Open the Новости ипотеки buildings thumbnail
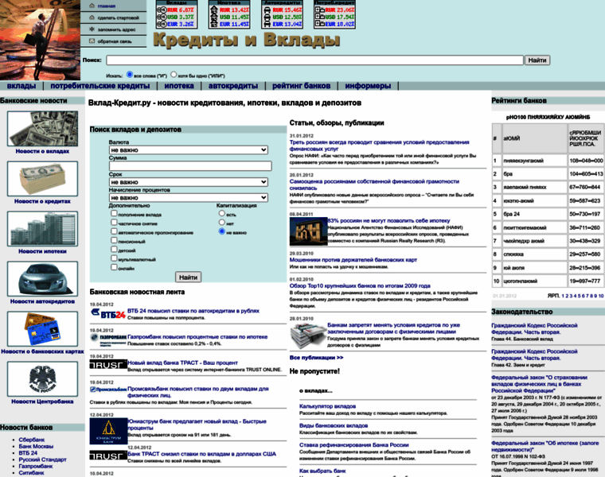 coord(42,229)
